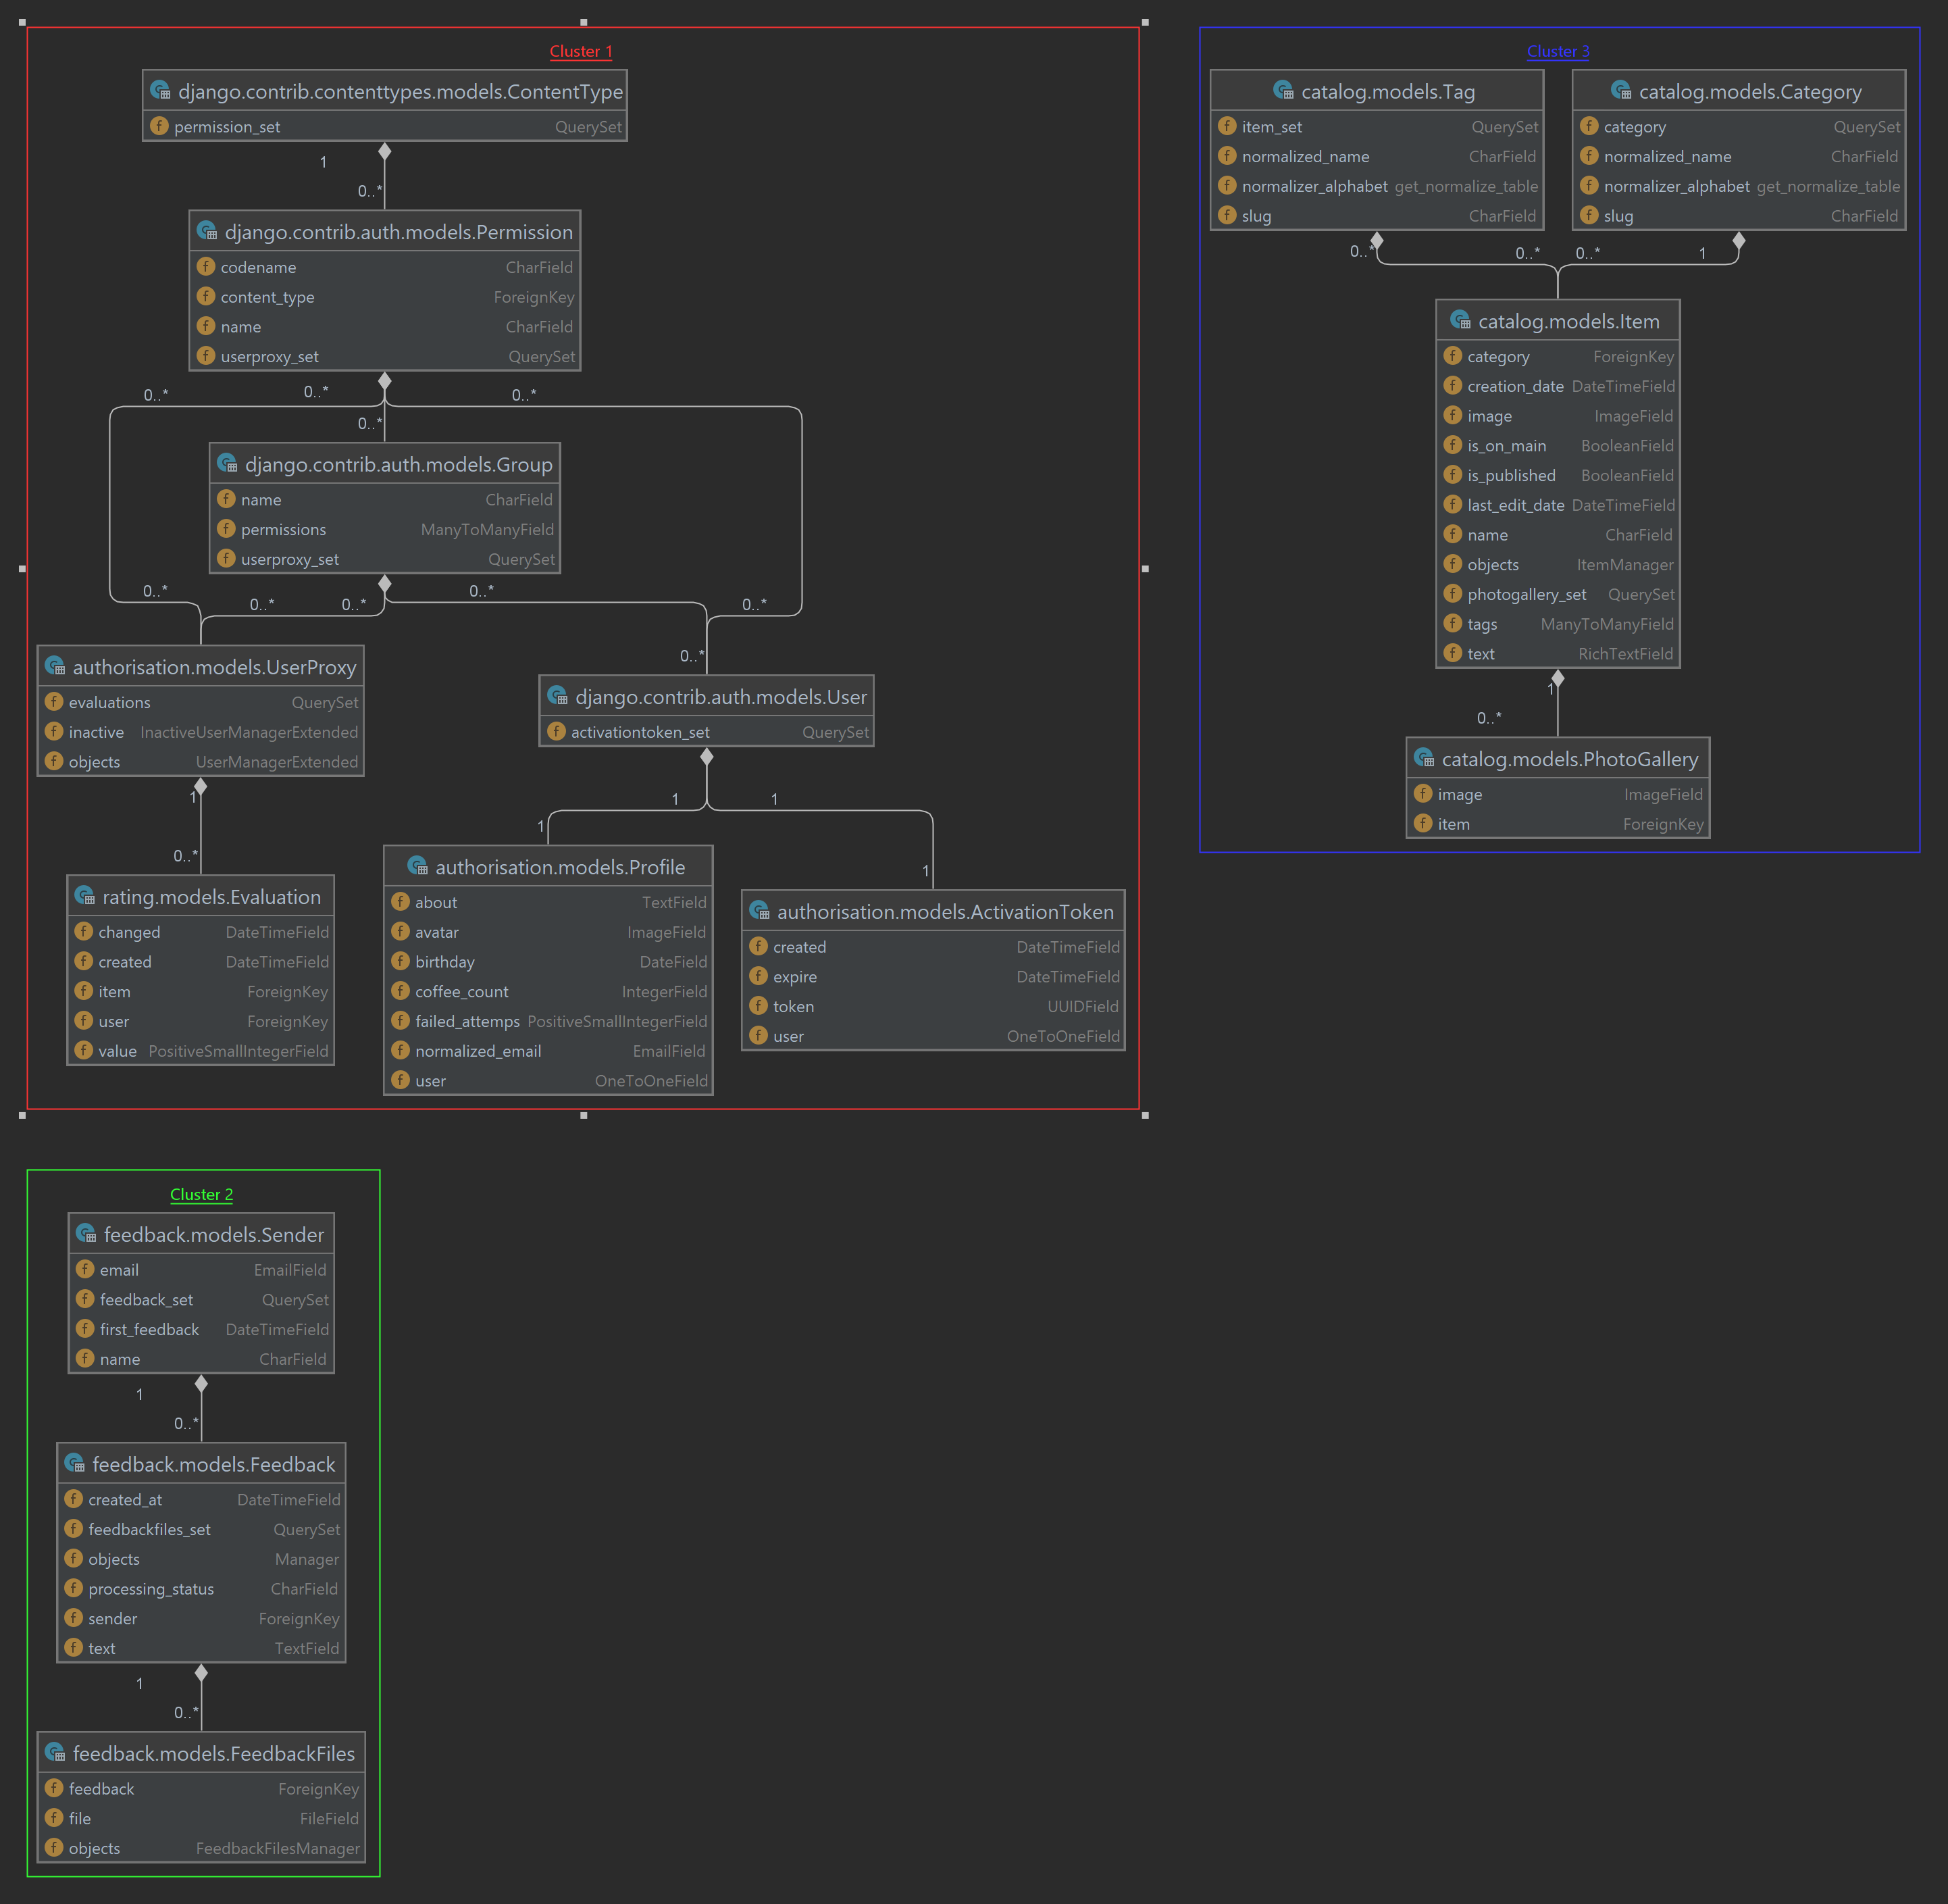Click field icon beside processing_status
This screenshot has width=1948, height=1904.
[74, 1588]
